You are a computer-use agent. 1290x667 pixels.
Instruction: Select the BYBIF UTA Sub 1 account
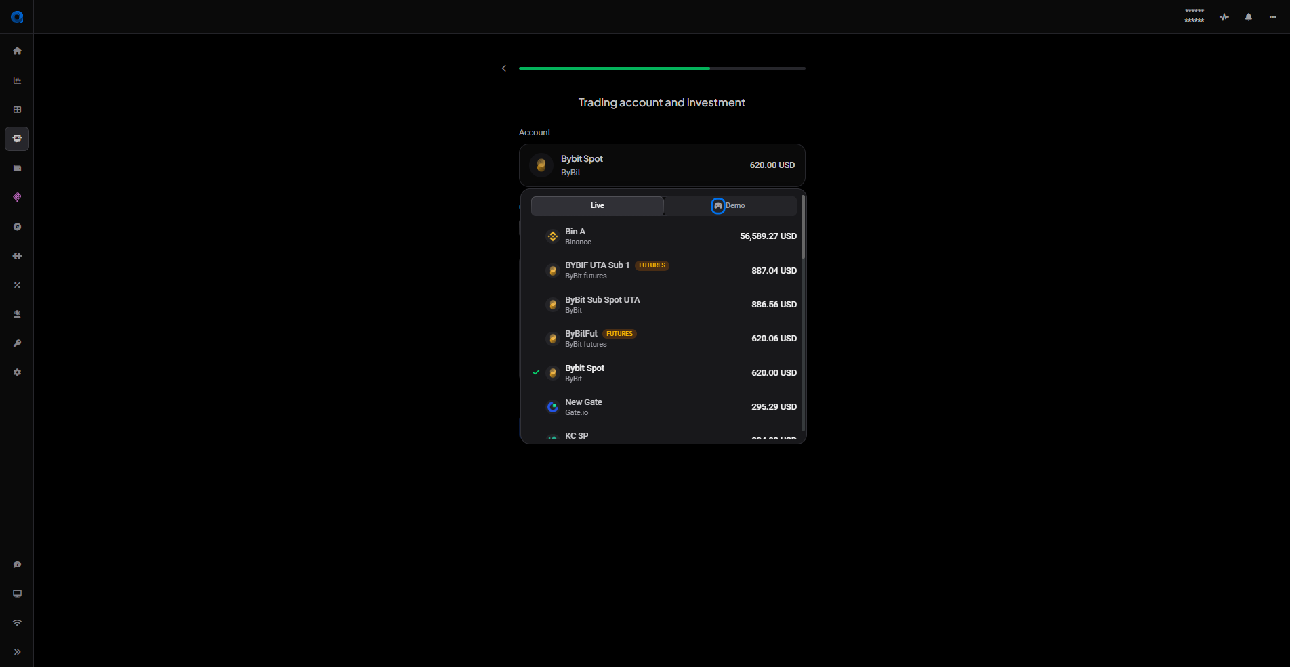(x=664, y=270)
